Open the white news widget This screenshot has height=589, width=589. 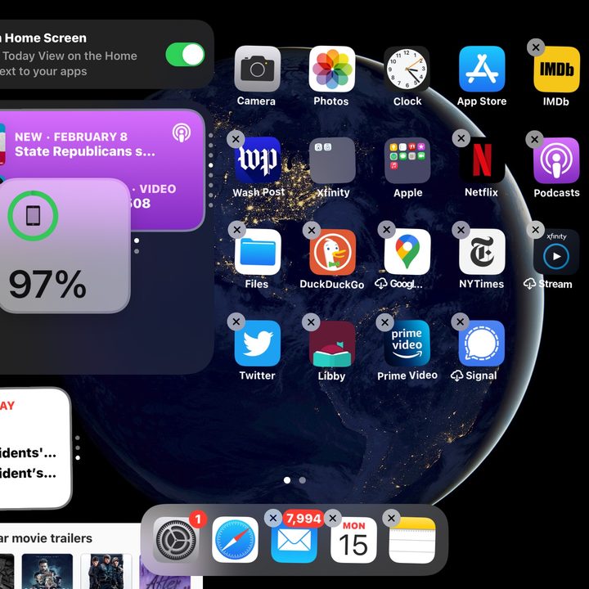point(35,448)
